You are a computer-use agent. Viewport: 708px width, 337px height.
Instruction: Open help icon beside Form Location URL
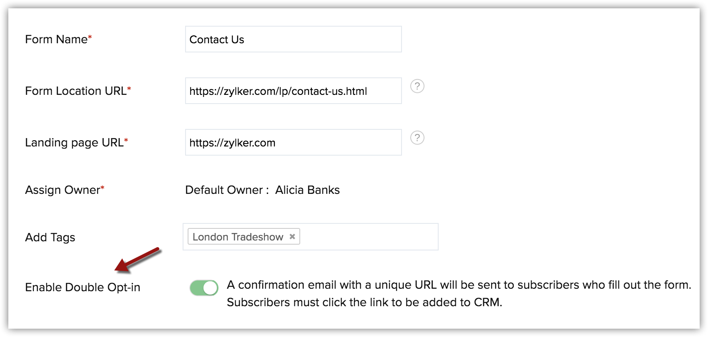pyautogui.click(x=417, y=86)
